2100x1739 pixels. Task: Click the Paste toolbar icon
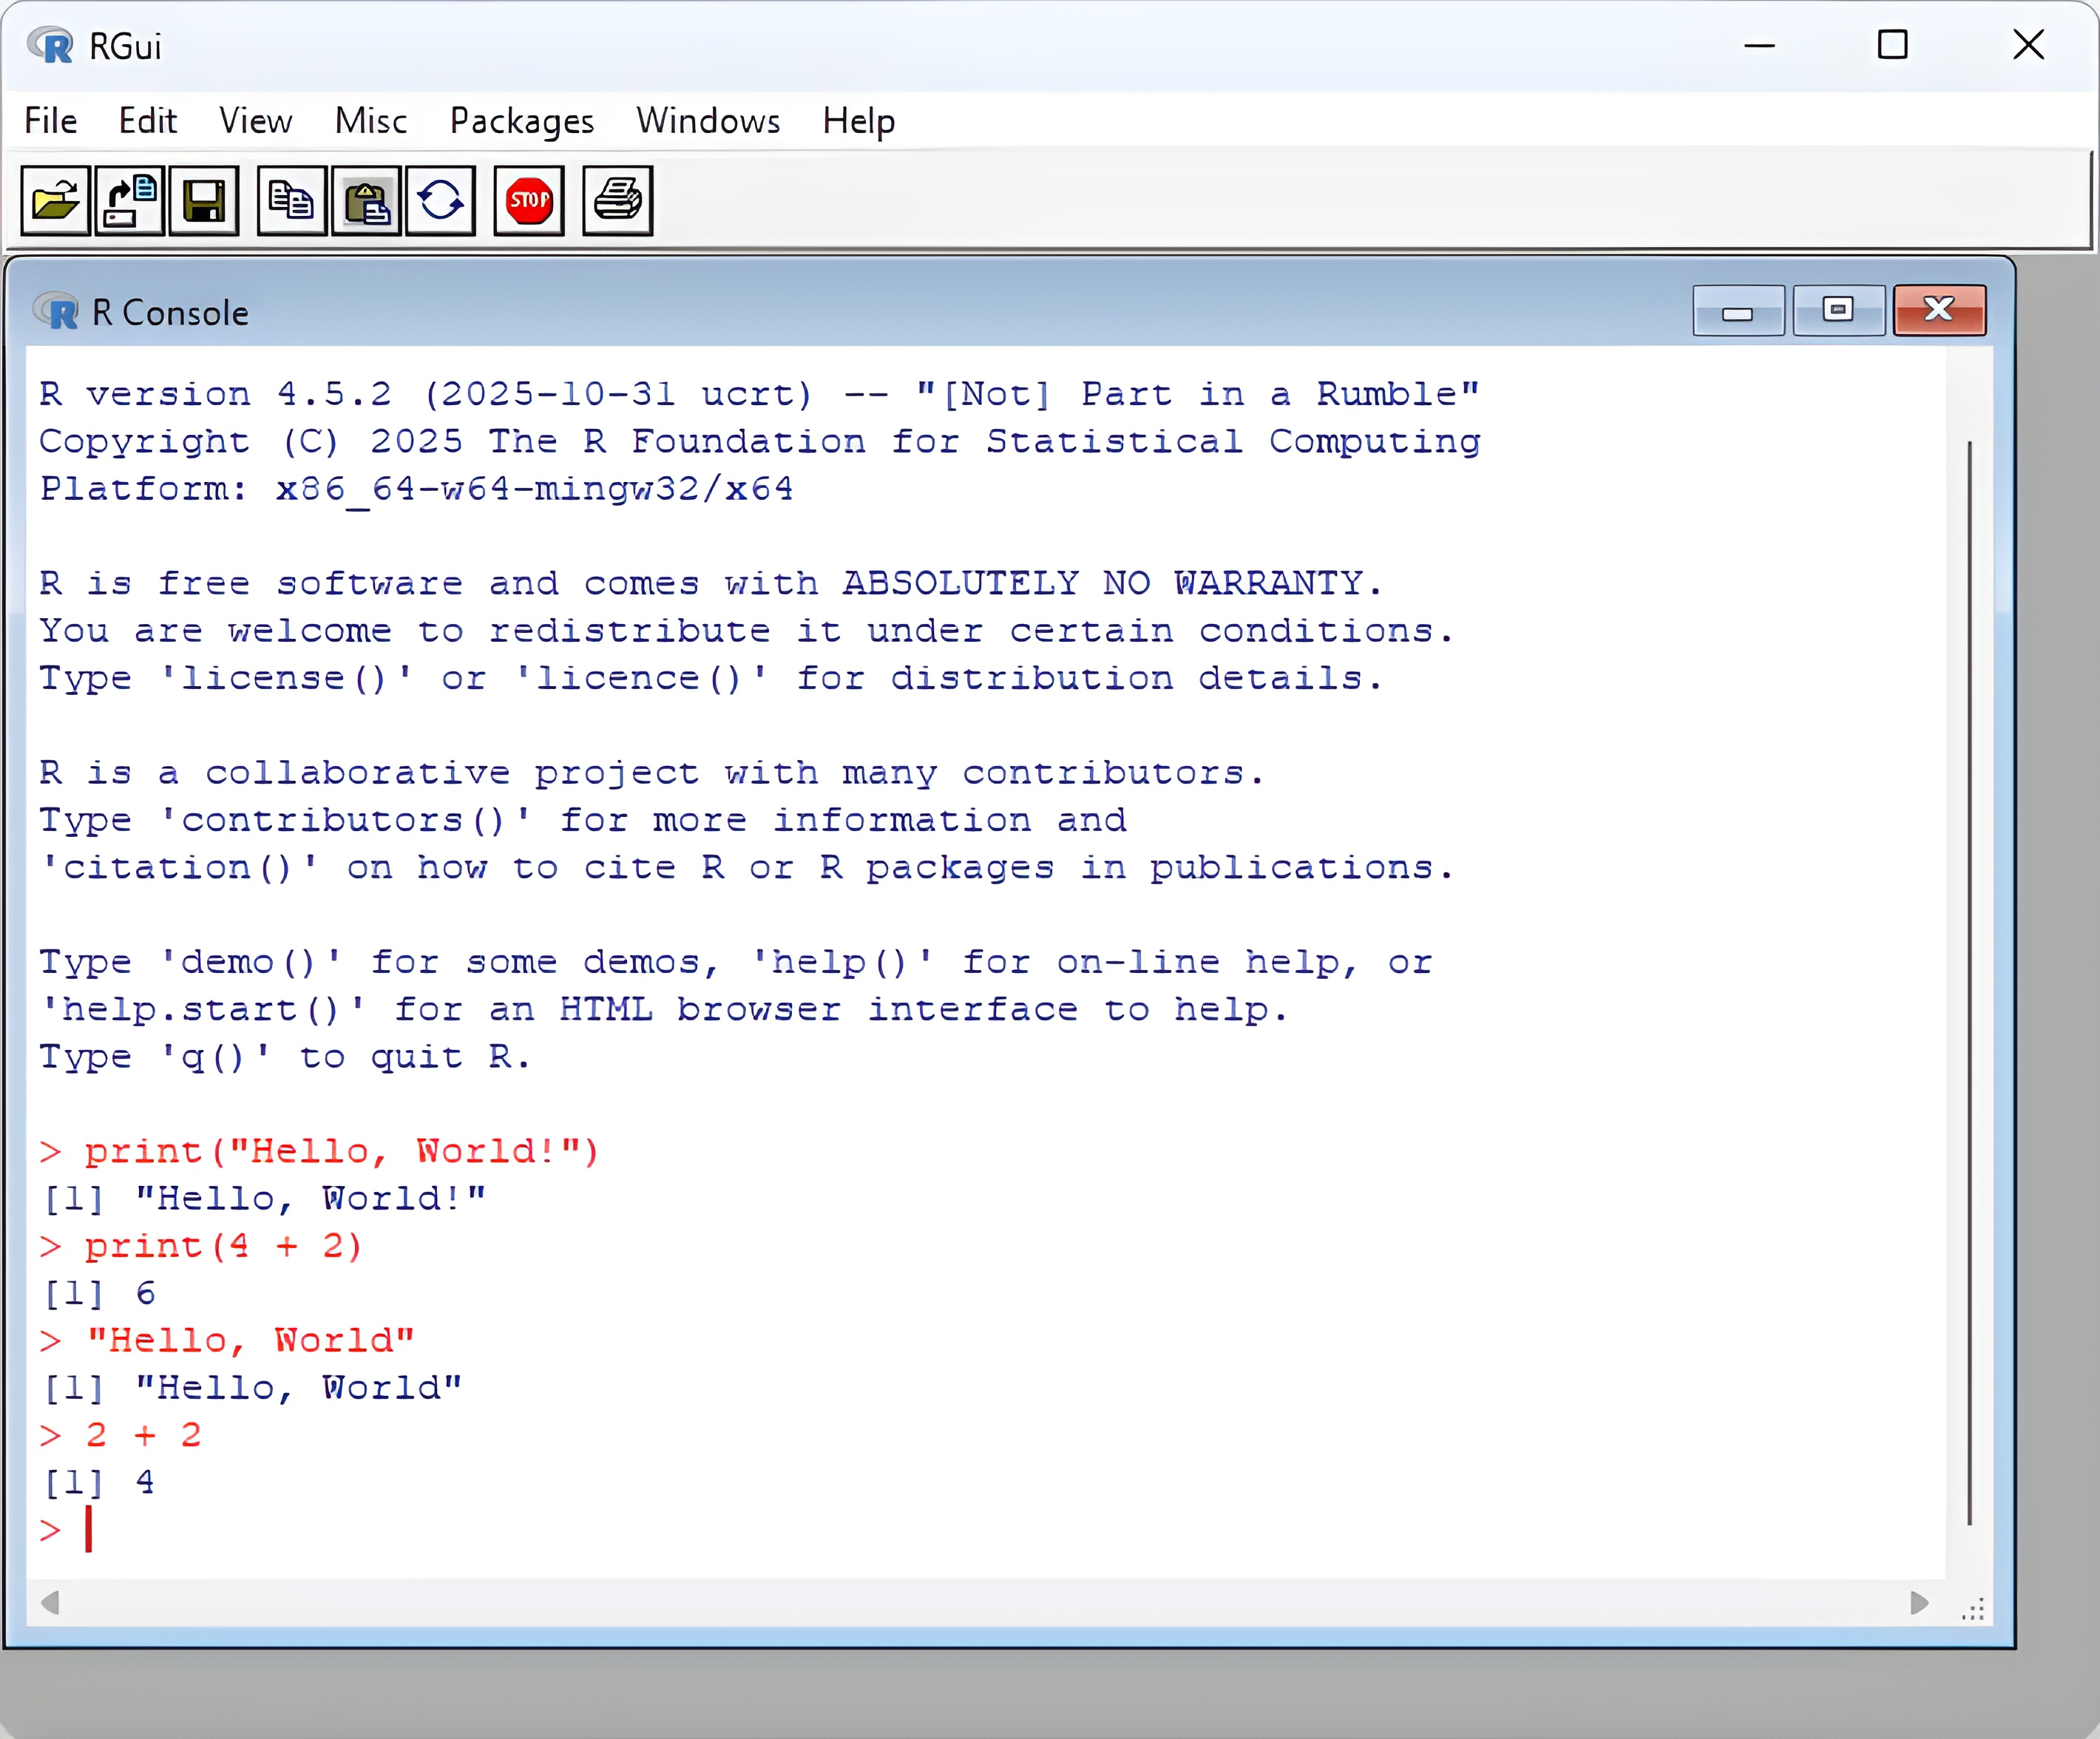[x=366, y=201]
